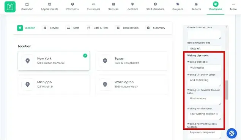This screenshot has width=241, height=140.
Task: Click the green checkmark on New York
Action: pos(85,56)
